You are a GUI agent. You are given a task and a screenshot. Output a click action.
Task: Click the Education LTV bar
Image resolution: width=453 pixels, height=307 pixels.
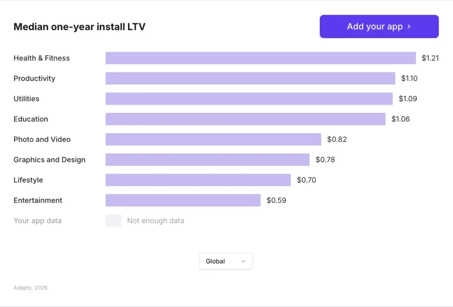pos(245,119)
